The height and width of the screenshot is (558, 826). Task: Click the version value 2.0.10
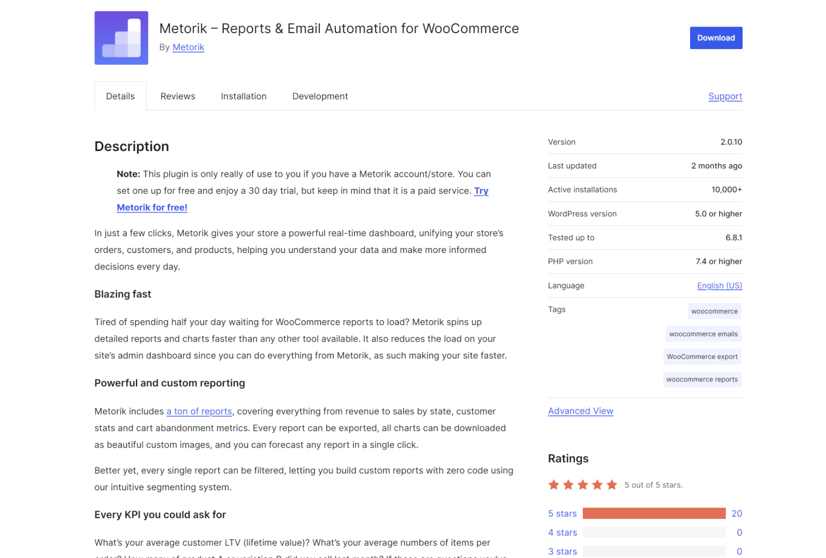(x=731, y=142)
